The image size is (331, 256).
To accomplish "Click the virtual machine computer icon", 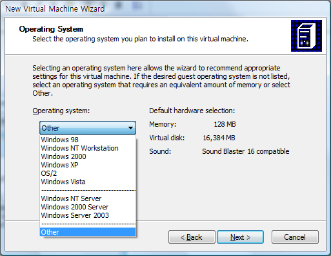I will tap(306, 36).
